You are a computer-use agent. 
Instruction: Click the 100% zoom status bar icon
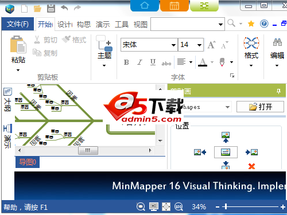[x=179, y=206]
